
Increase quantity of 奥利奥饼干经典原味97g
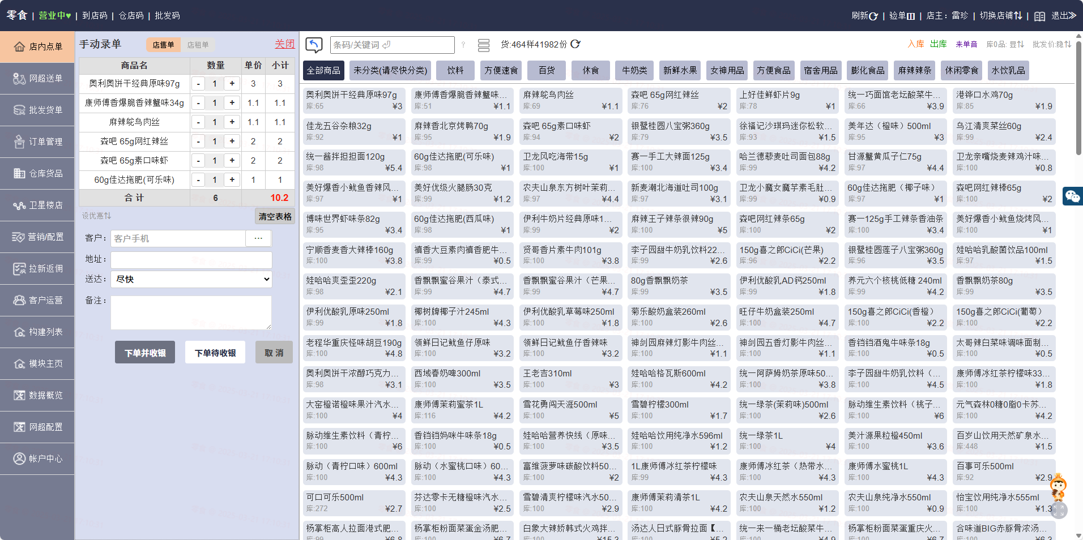click(232, 84)
